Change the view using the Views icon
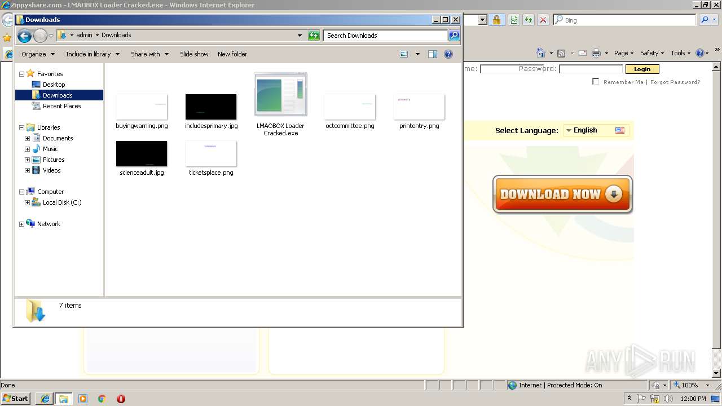Screen dimensions: 722x406 (x=404, y=54)
